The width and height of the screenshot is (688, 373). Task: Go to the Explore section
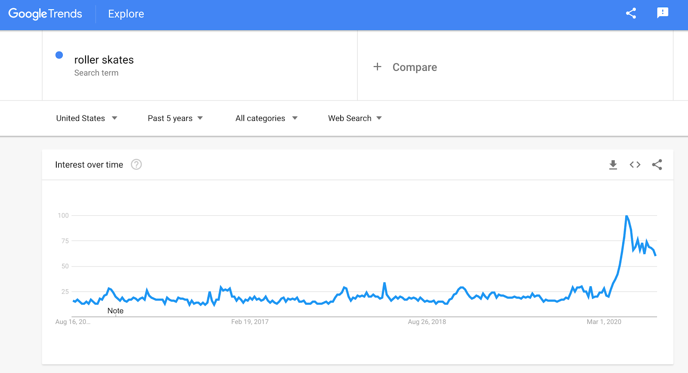point(126,14)
